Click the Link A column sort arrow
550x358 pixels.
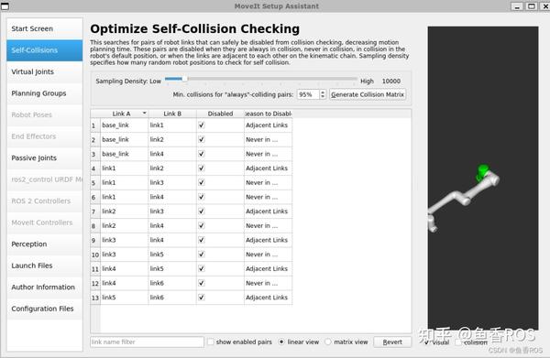coord(144,114)
